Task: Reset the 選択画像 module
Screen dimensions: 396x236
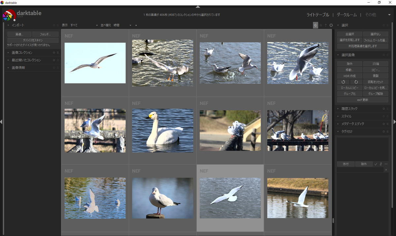Action: pos(384,55)
